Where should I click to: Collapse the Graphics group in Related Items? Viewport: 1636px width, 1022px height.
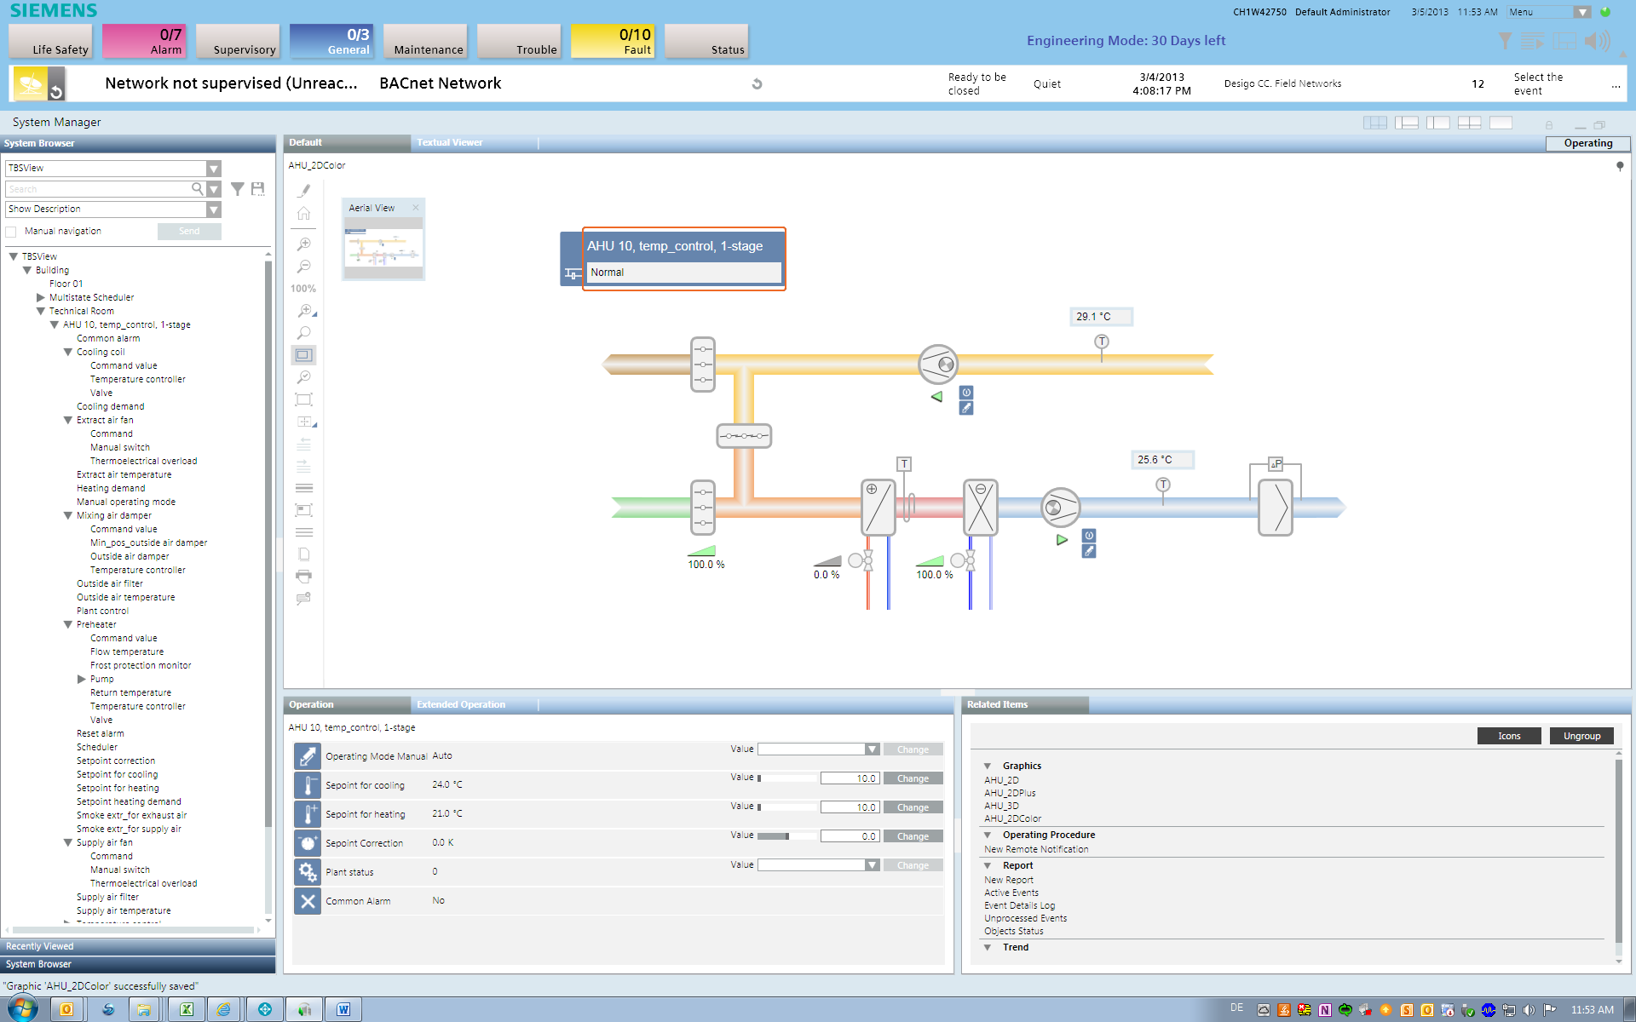point(988,766)
